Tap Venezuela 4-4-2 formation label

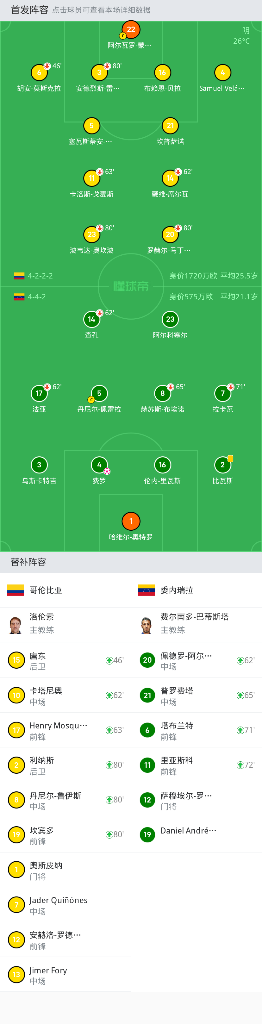pyautogui.click(x=37, y=297)
